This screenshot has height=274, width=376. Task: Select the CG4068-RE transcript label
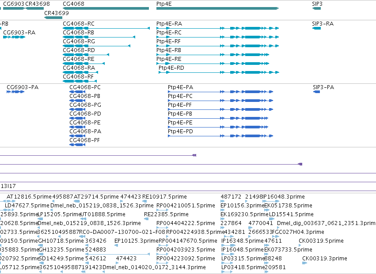click(x=79, y=59)
